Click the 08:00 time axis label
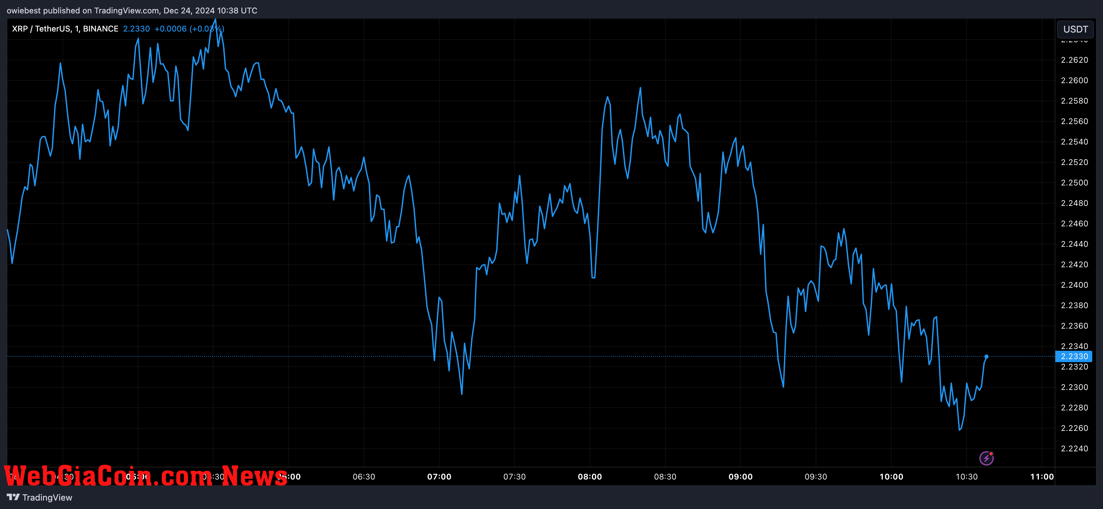The height and width of the screenshot is (509, 1103). point(590,476)
